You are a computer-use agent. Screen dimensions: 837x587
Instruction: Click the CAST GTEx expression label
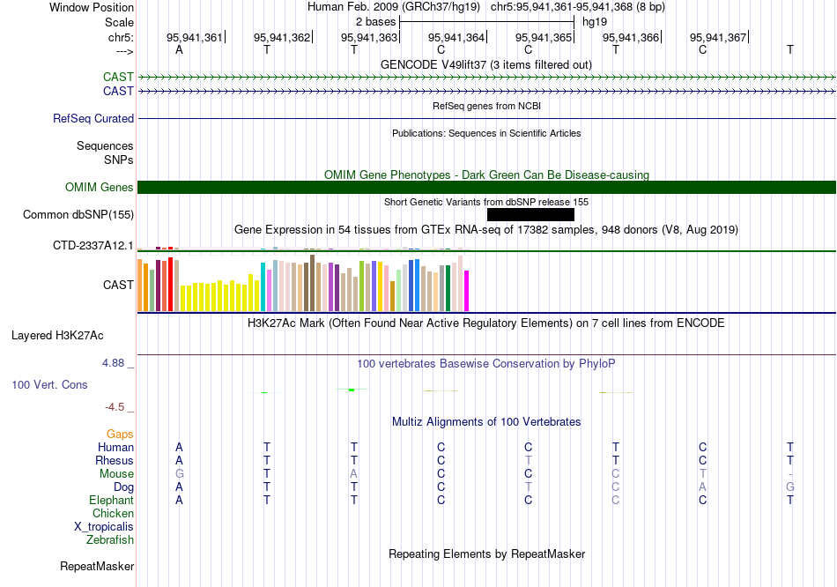pyautogui.click(x=118, y=285)
